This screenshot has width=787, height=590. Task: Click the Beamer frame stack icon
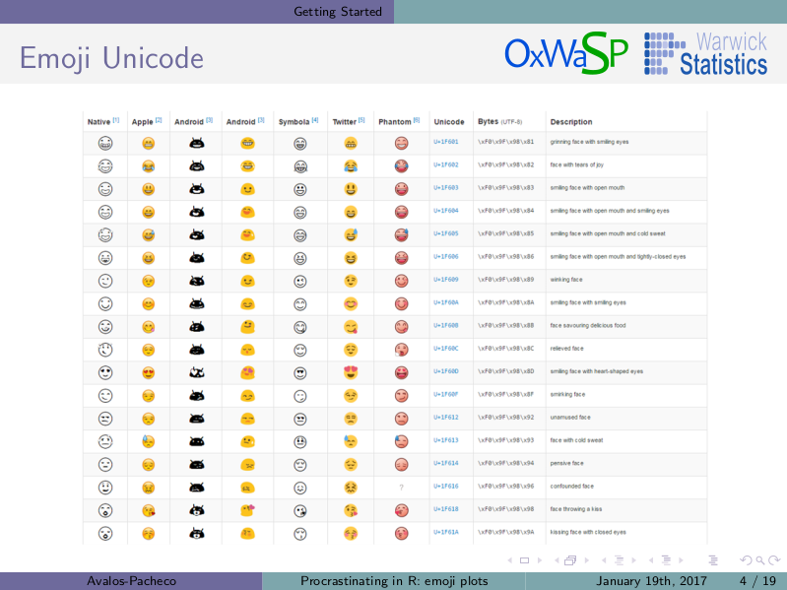click(570, 560)
